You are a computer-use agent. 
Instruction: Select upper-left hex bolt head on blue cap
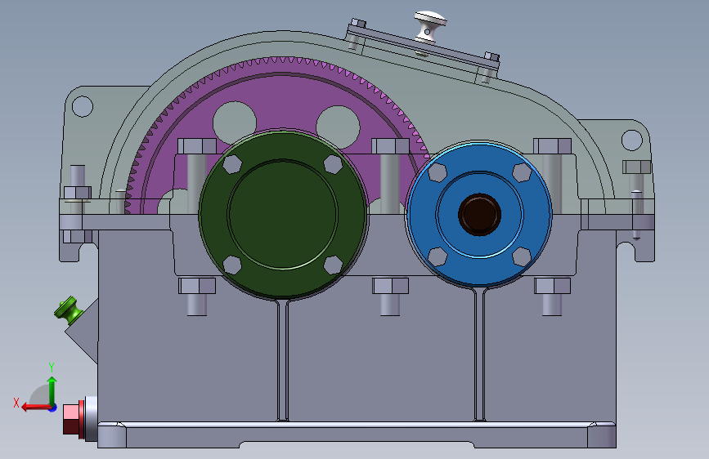pyautogui.click(x=438, y=172)
